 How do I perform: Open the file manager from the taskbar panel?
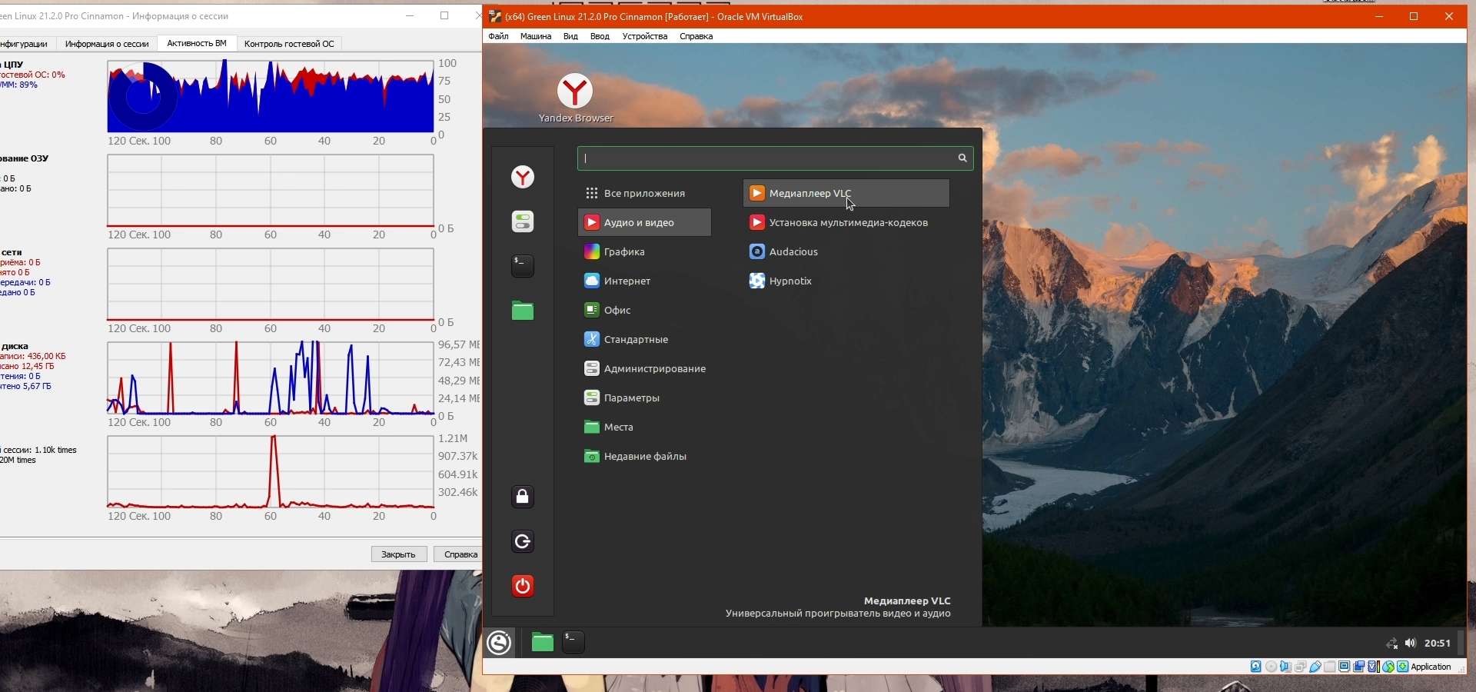click(542, 642)
